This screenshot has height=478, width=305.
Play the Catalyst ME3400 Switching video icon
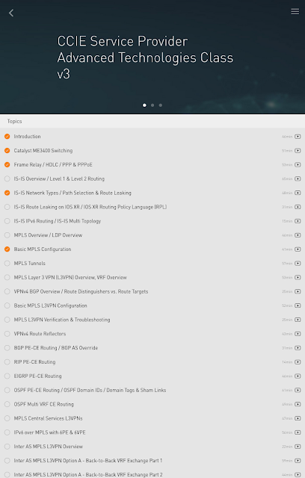298,151
